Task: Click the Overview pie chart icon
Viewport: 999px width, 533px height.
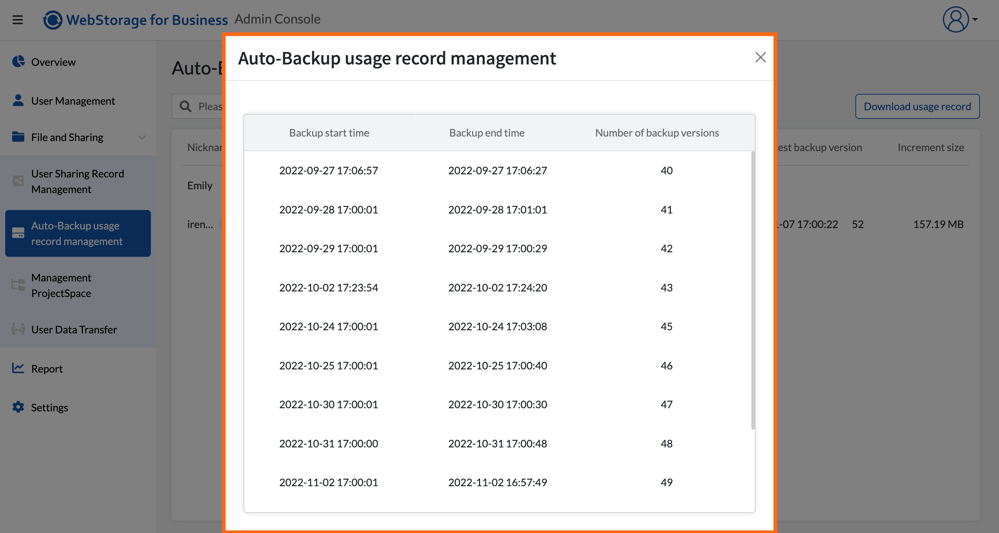Action: [18, 61]
